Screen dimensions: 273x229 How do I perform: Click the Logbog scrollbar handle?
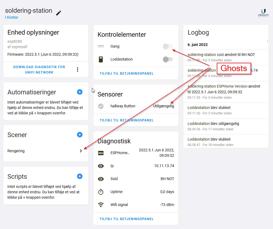click(267, 41)
